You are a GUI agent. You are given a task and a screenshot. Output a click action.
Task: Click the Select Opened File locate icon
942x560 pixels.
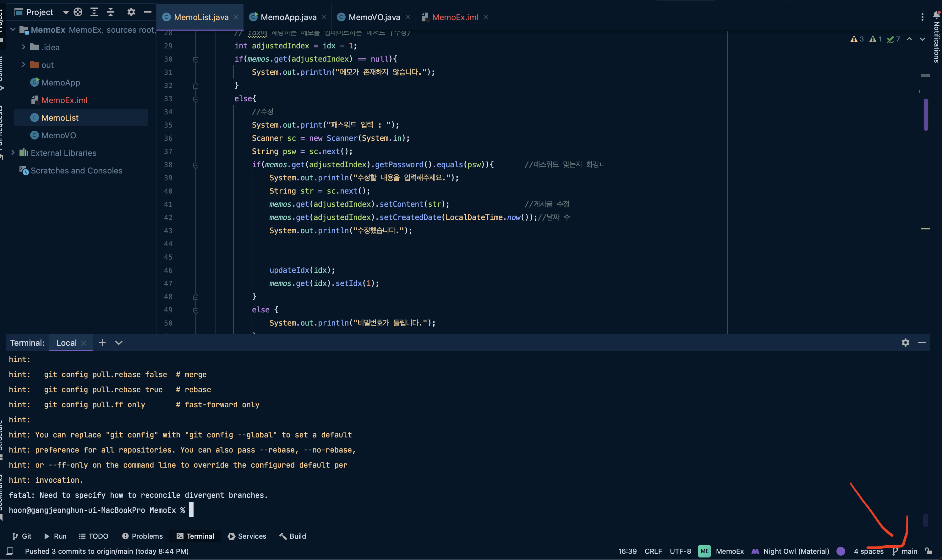[x=78, y=12]
